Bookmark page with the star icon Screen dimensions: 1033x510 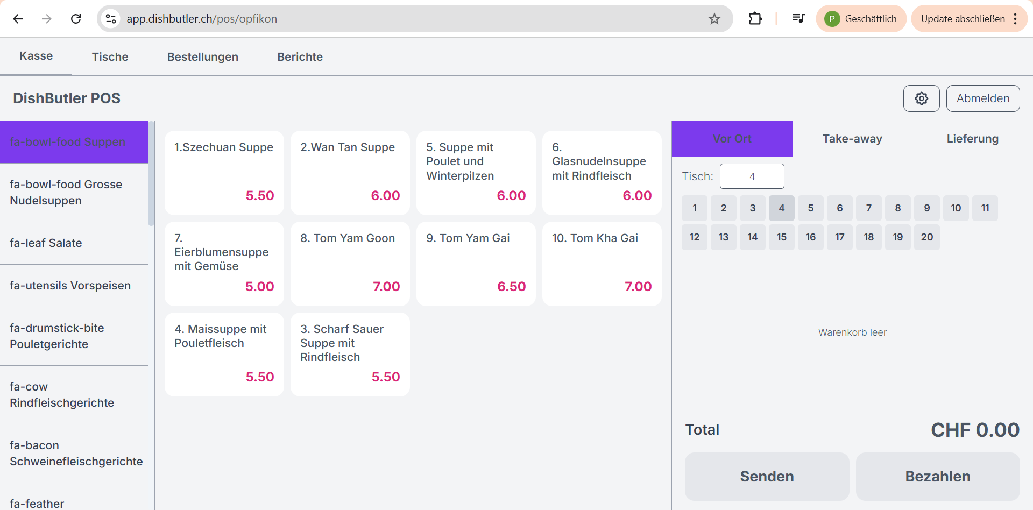[714, 19]
